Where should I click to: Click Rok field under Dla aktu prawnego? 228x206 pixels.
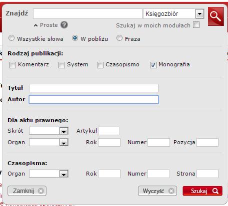point(109,142)
